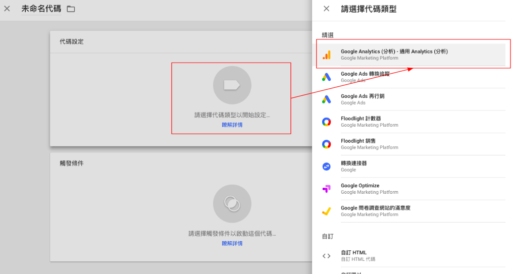Edit the 未命名代碼 tag name field
This screenshot has width=513, height=274.
(x=41, y=9)
